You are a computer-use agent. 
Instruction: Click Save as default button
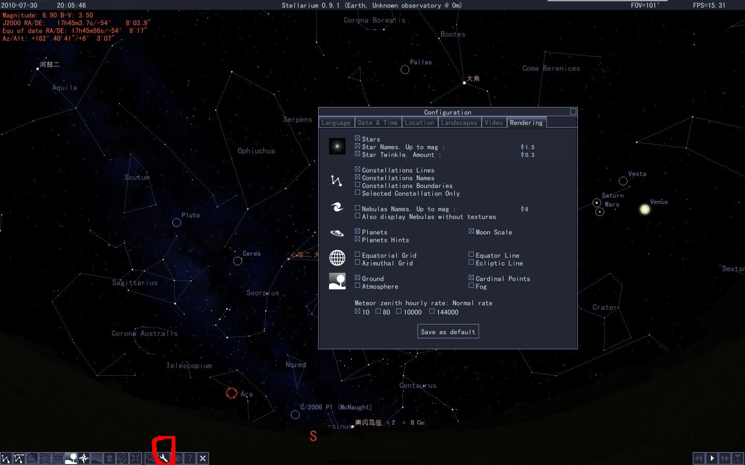pyautogui.click(x=448, y=332)
